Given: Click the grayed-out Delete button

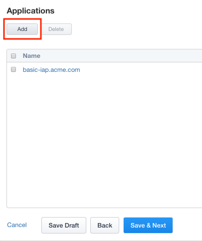Looking at the screenshot, I should coord(56,29).
